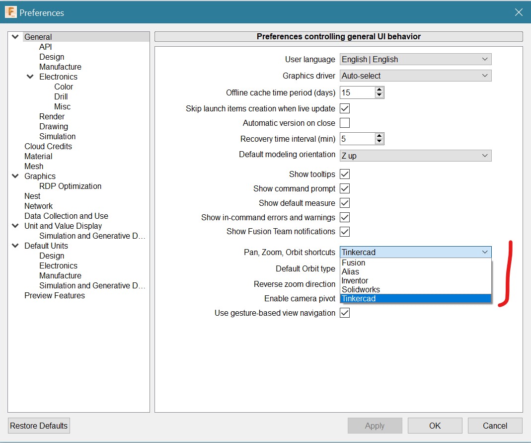Viewport: 531px width, 443px height.
Task: Select the General category label
Action: coord(38,37)
